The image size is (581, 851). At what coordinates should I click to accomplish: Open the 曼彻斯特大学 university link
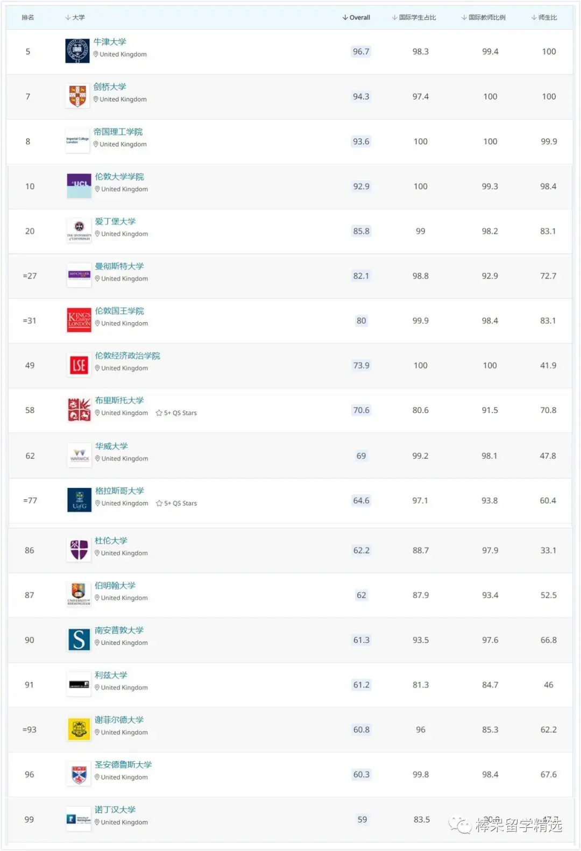tap(119, 266)
